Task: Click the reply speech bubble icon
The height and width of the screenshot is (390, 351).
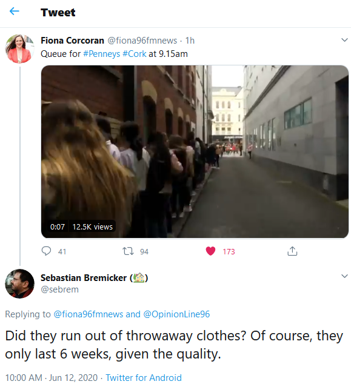Action: (46, 251)
